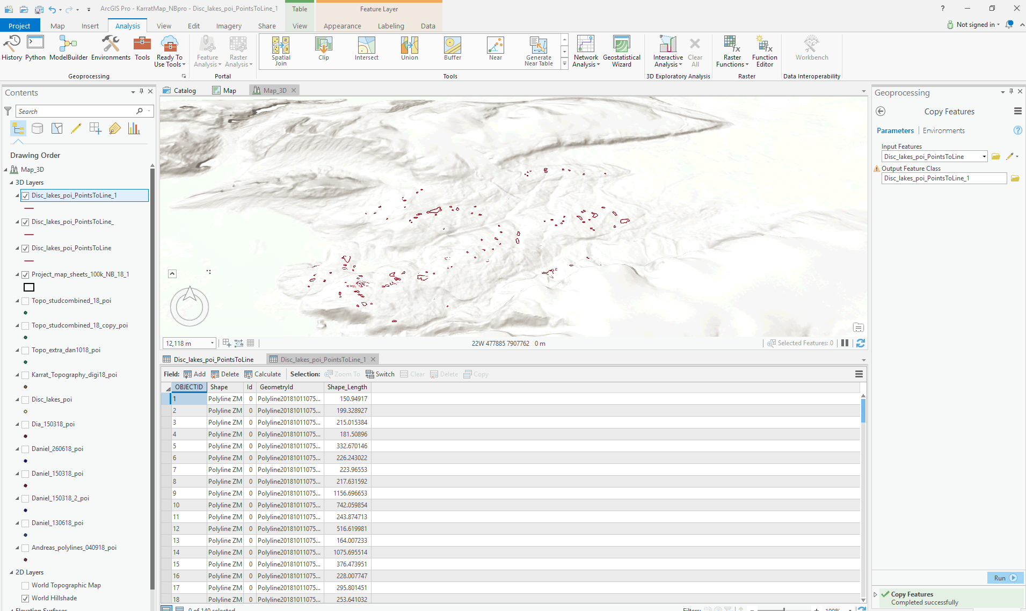This screenshot has height=611, width=1026.
Task: Refresh the map view
Action: coord(861,343)
